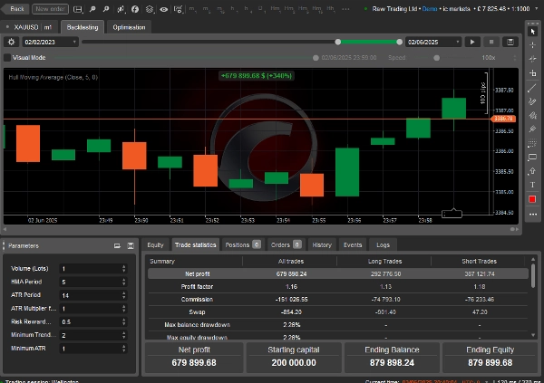Open backtesting settings gear icon
The image size is (544, 383).
tap(12, 42)
